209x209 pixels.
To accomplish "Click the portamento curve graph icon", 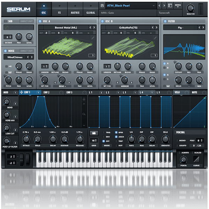I will pos(196,159).
